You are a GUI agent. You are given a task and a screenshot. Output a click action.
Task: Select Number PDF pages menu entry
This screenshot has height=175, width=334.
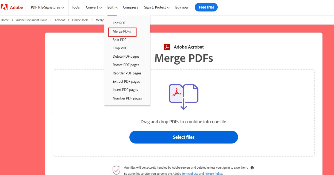tap(127, 98)
